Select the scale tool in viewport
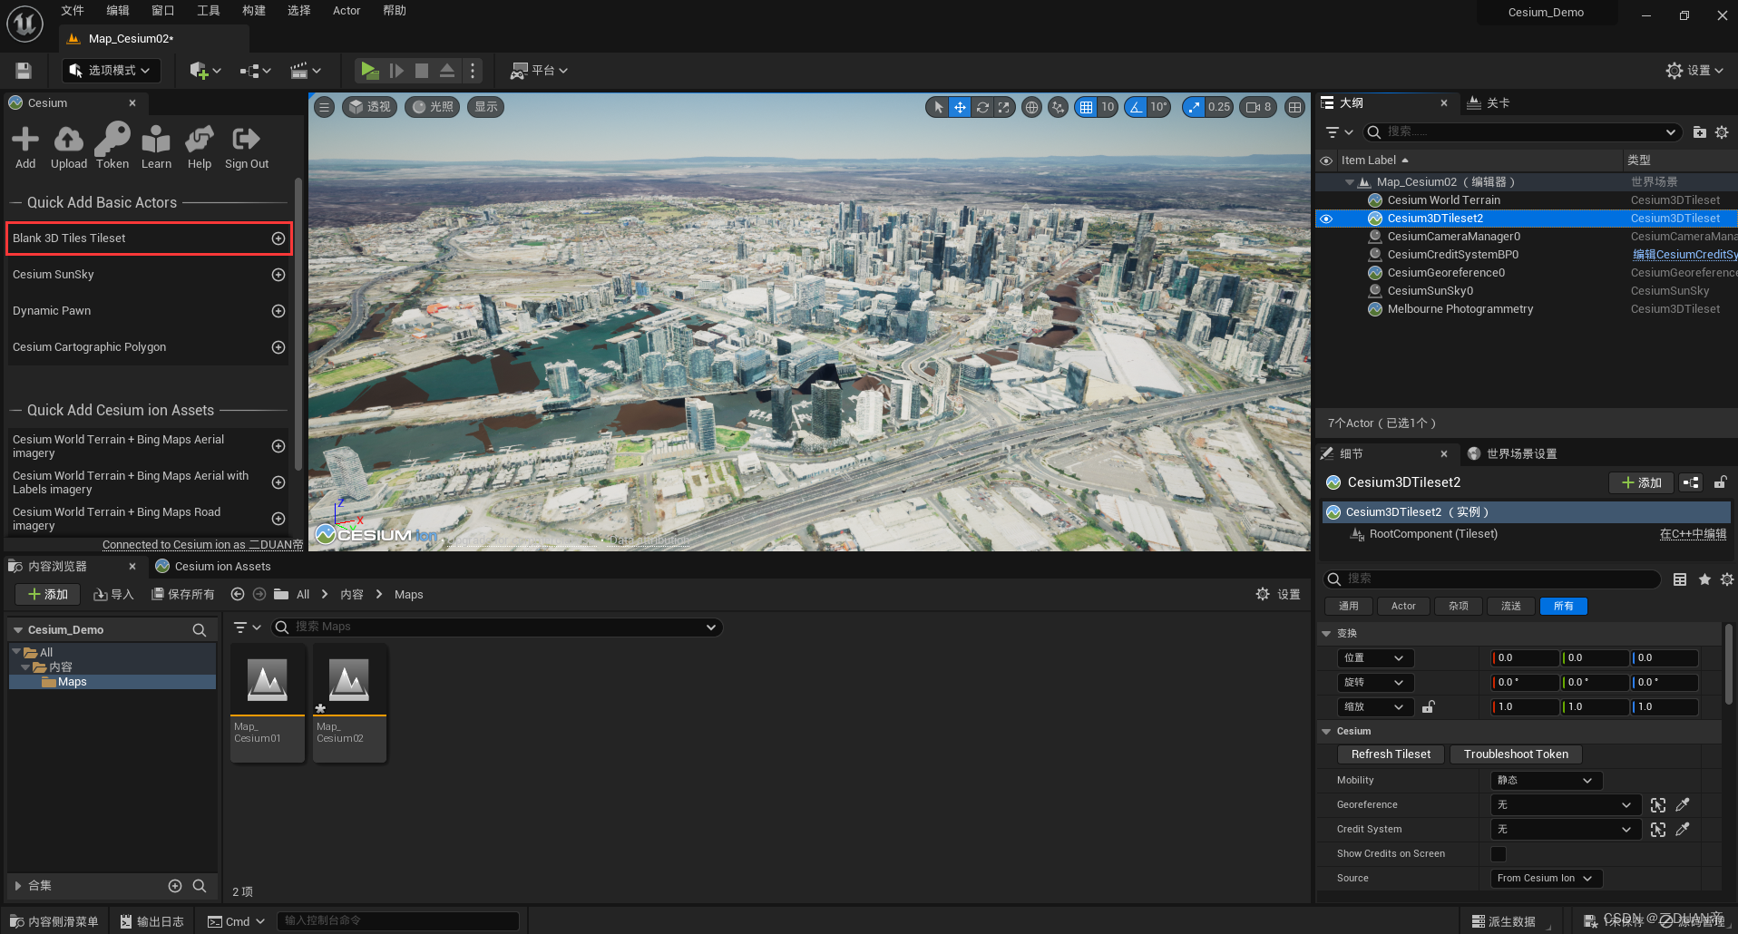Viewport: 1738px width, 934px height. coord(1003,107)
